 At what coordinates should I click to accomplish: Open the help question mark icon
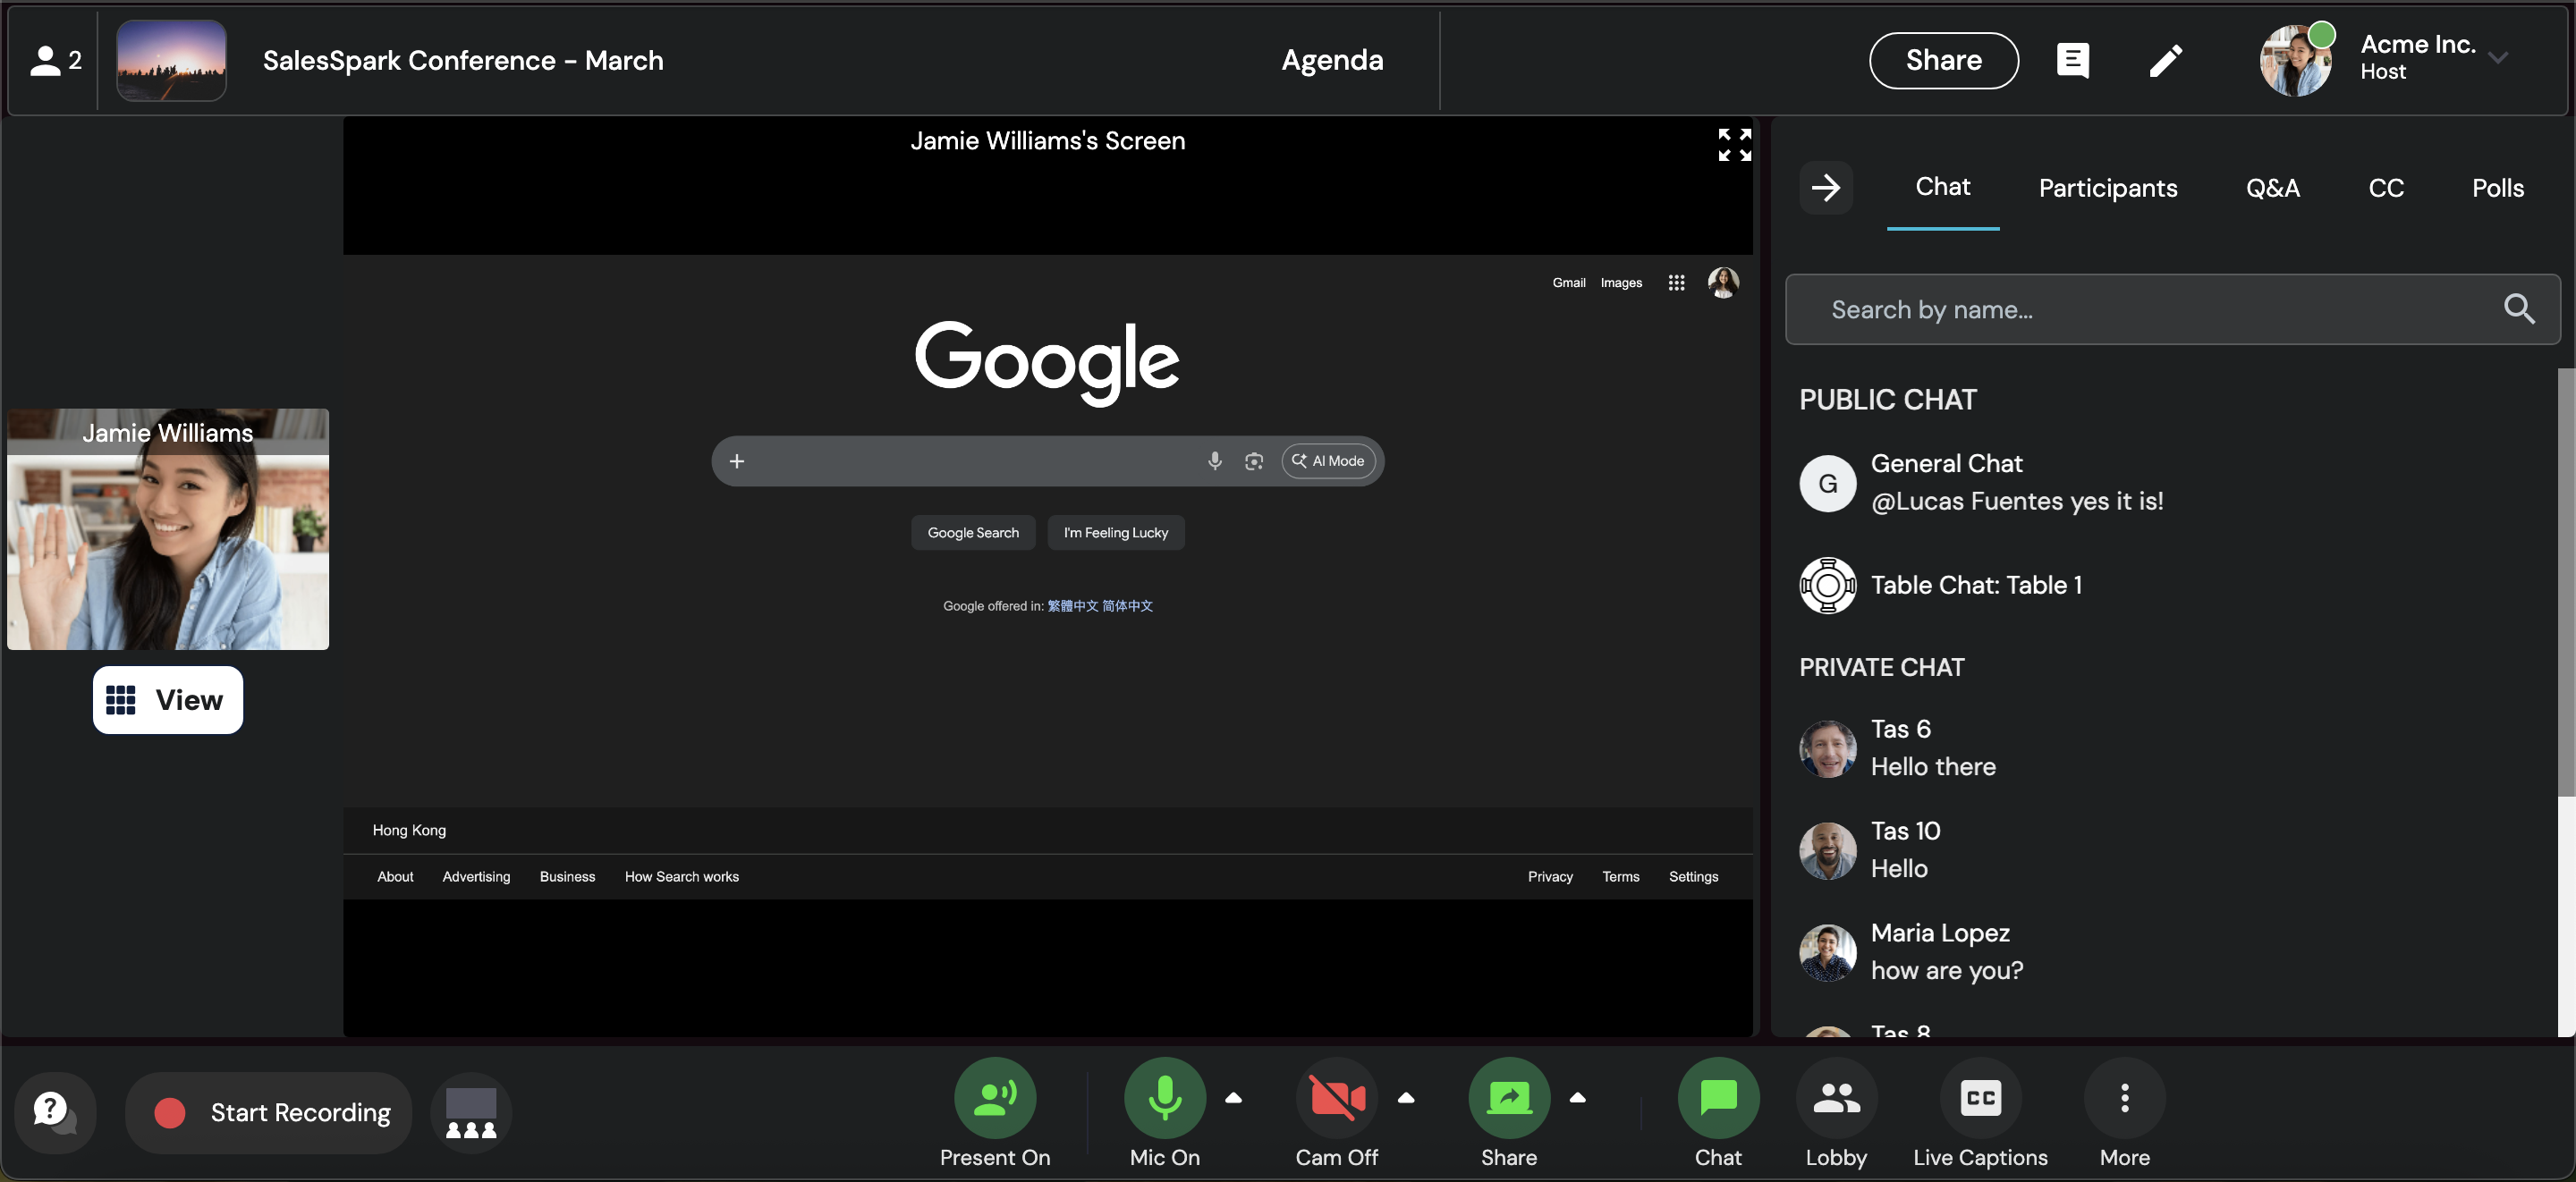tap(54, 1112)
